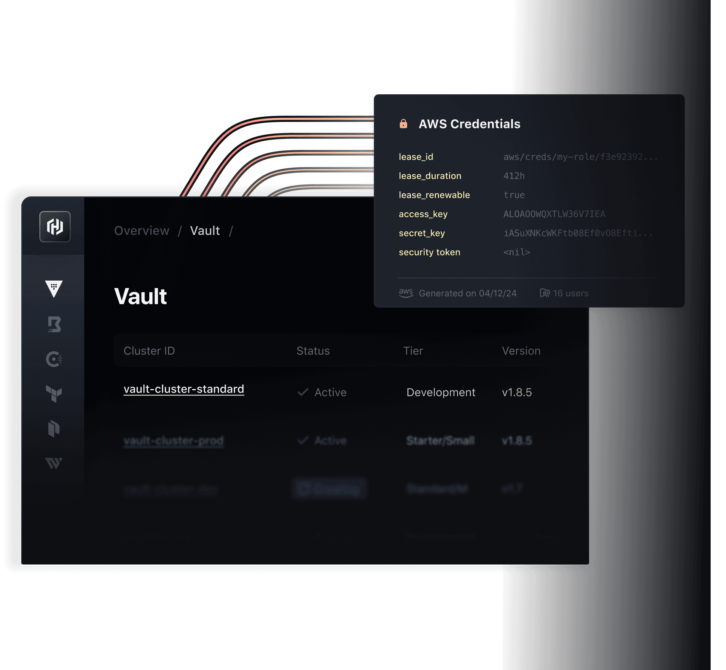This screenshot has height=670, width=726.
Task: Click the AWS logo in the credentials footer
Action: [x=406, y=293]
